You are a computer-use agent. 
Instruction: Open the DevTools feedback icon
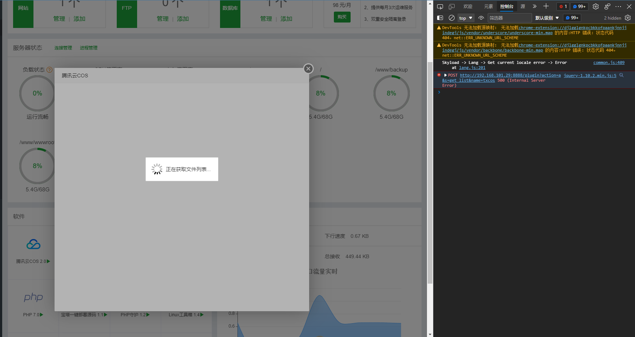[x=607, y=7]
